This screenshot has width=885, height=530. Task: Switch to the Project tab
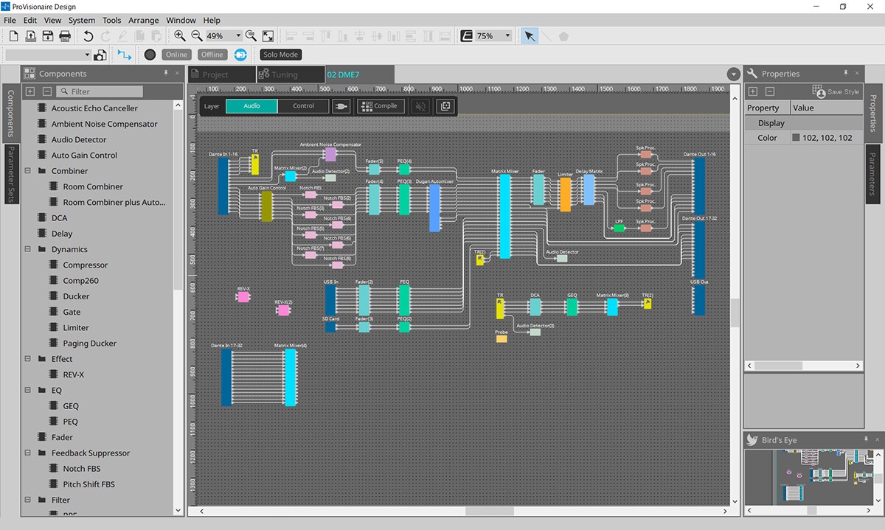(221, 74)
